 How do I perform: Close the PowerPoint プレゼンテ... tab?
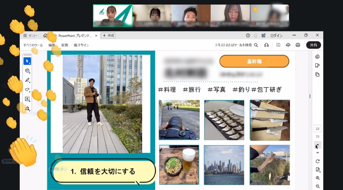coord(96,36)
